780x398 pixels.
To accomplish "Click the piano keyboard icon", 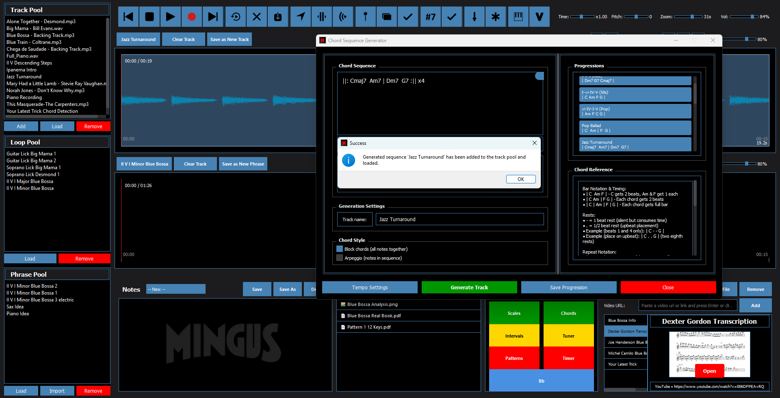I will click(518, 17).
